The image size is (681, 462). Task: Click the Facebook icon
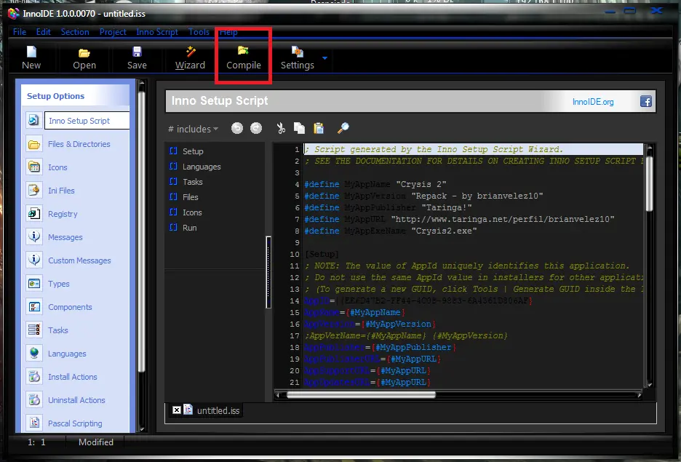pos(645,102)
